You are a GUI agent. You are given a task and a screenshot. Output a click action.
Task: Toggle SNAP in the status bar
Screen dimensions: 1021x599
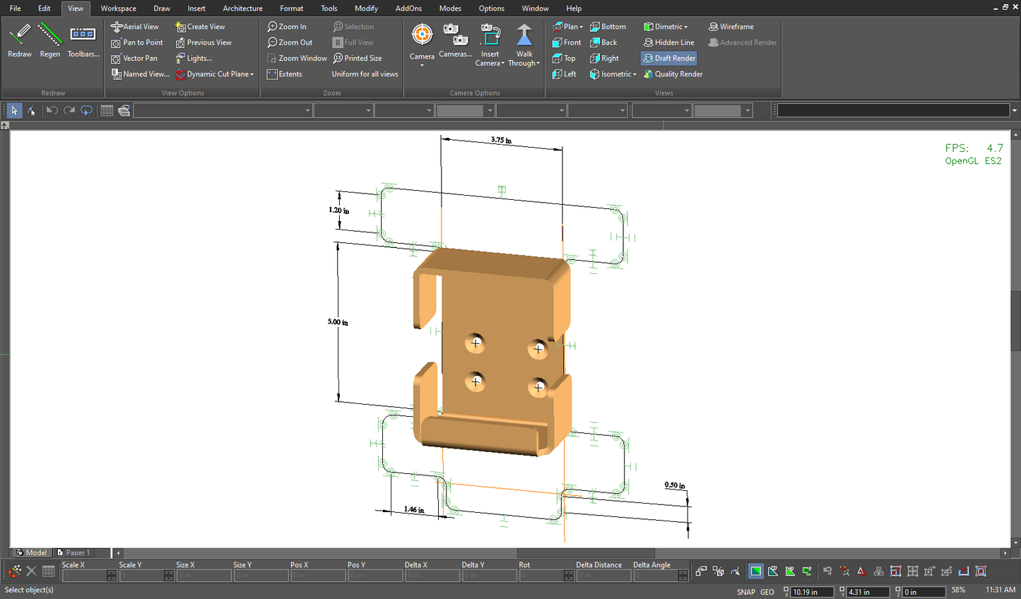[745, 591]
